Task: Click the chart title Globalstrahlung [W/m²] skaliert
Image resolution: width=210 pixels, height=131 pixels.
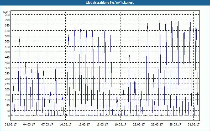Action: click(110, 3)
